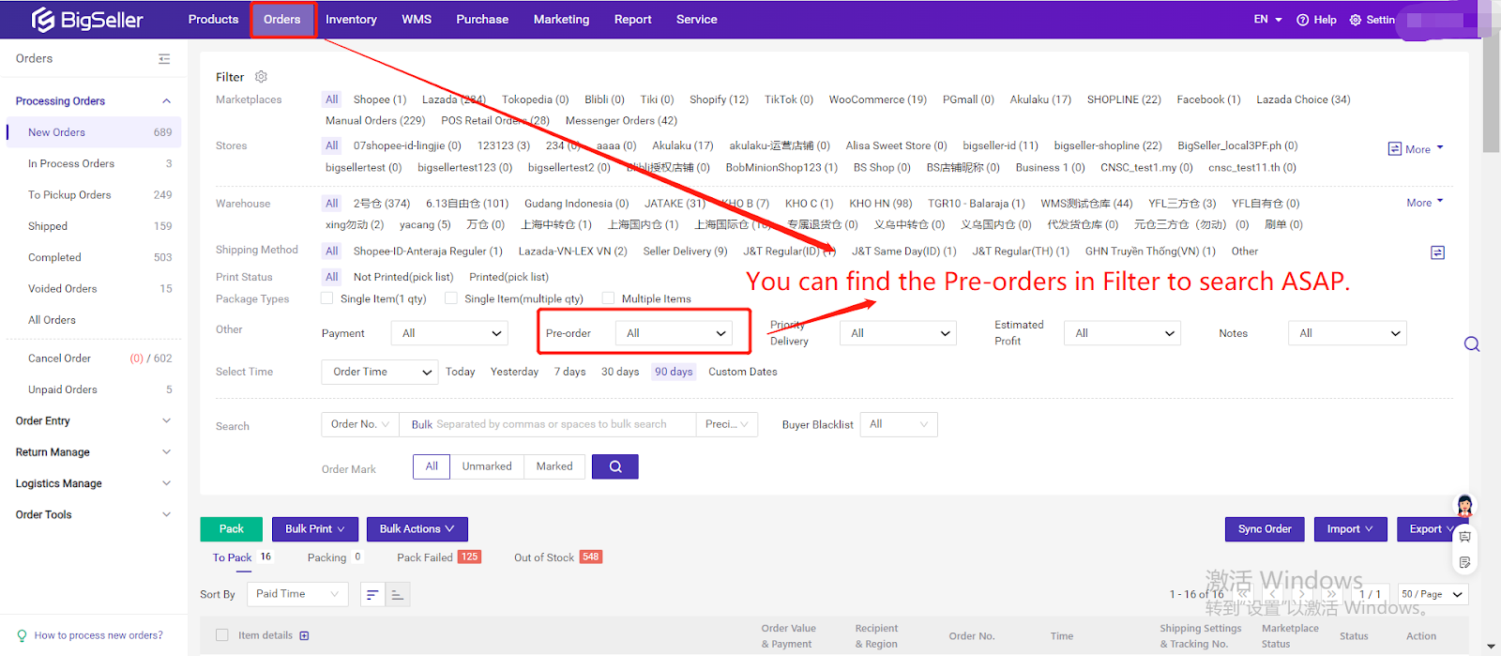Image resolution: width=1501 pixels, height=656 pixels.
Task: Expand the Return Manage section
Action: (x=94, y=452)
